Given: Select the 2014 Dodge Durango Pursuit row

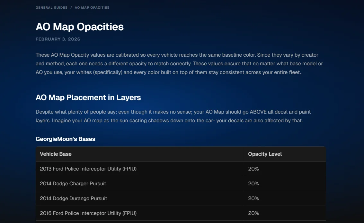Looking at the screenshot, I should click(74, 199).
